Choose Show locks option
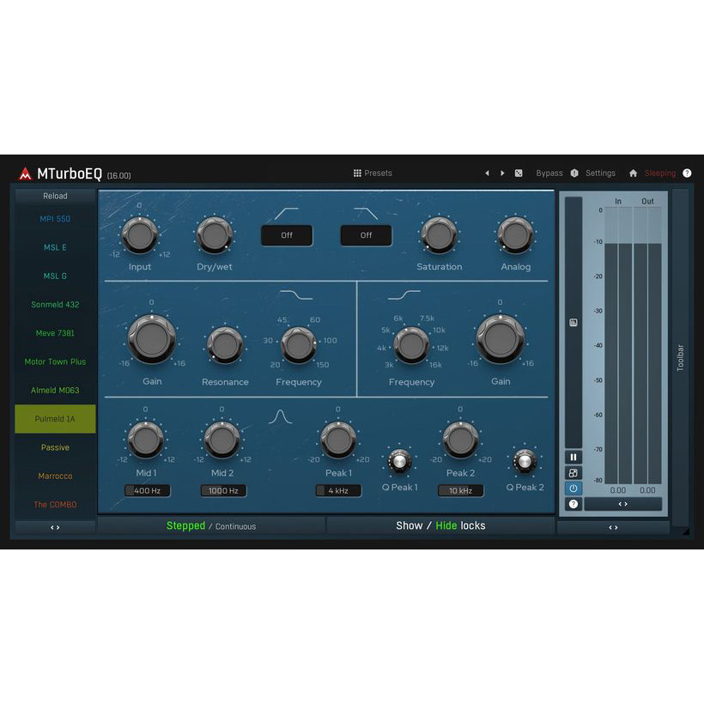Image resolution: width=704 pixels, height=704 pixels. [409, 525]
